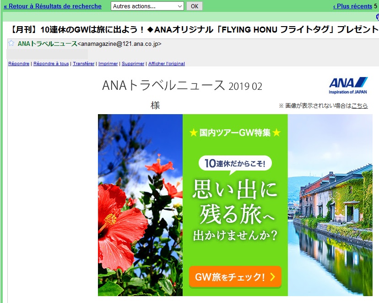Click the Imprimer link
This screenshot has width=379, height=303.
(x=108, y=63)
